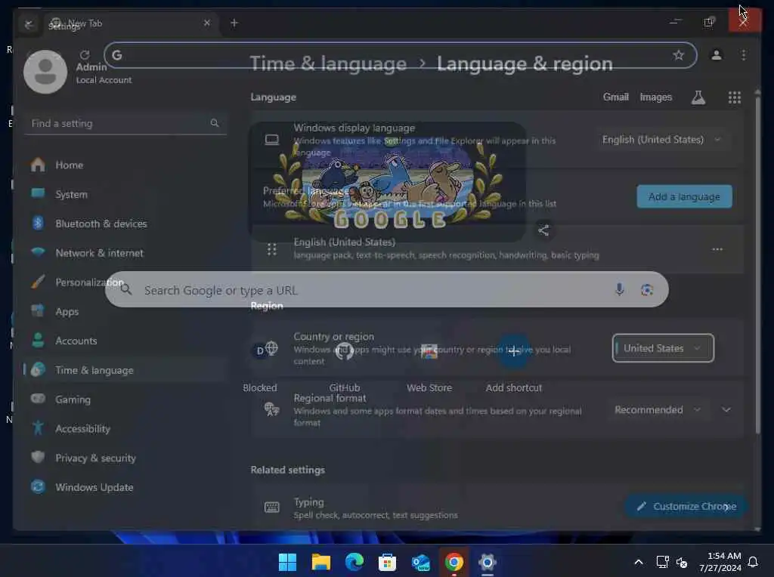Bookmark this tab with star icon
Viewport: 774px width, 577px height.
click(x=679, y=54)
